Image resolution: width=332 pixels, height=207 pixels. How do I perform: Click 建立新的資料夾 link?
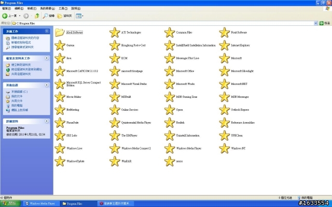21,65
